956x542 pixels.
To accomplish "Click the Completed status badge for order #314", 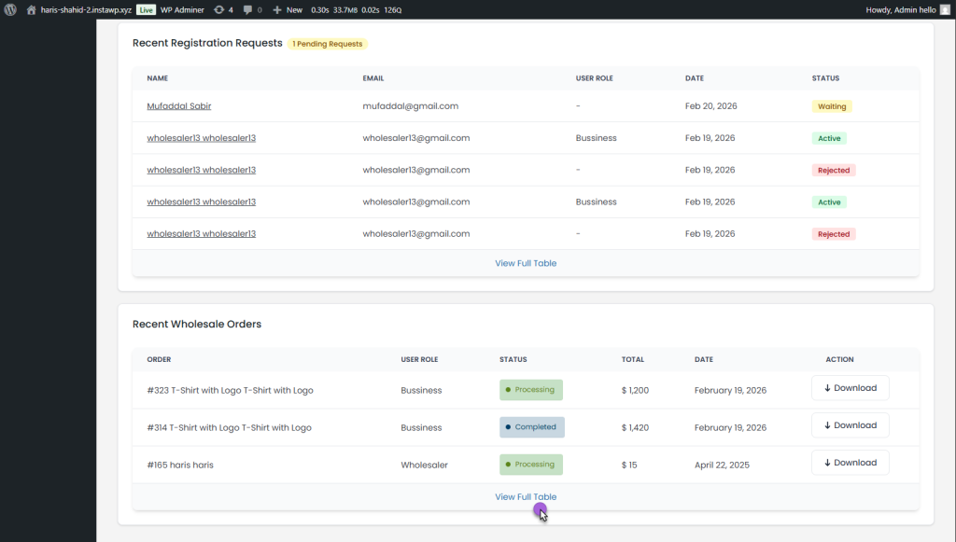I will (531, 427).
